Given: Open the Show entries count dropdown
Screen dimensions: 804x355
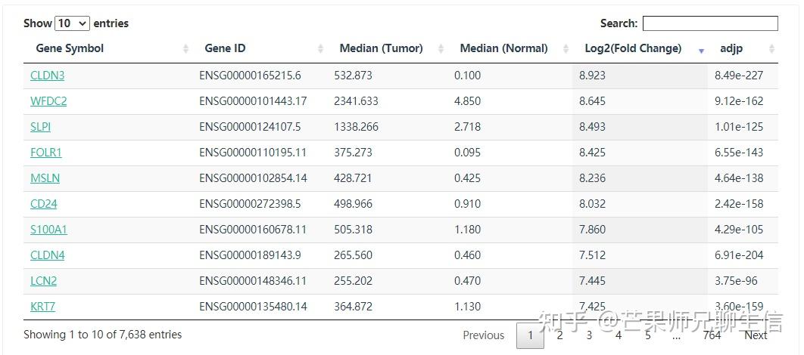Looking at the screenshot, I should pyautogui.click(x=73, y=23).
